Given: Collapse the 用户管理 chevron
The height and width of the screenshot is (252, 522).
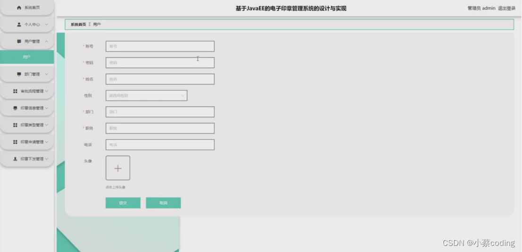Looking at the screenshot, I should pyautogui.click(x=47, y=41).
